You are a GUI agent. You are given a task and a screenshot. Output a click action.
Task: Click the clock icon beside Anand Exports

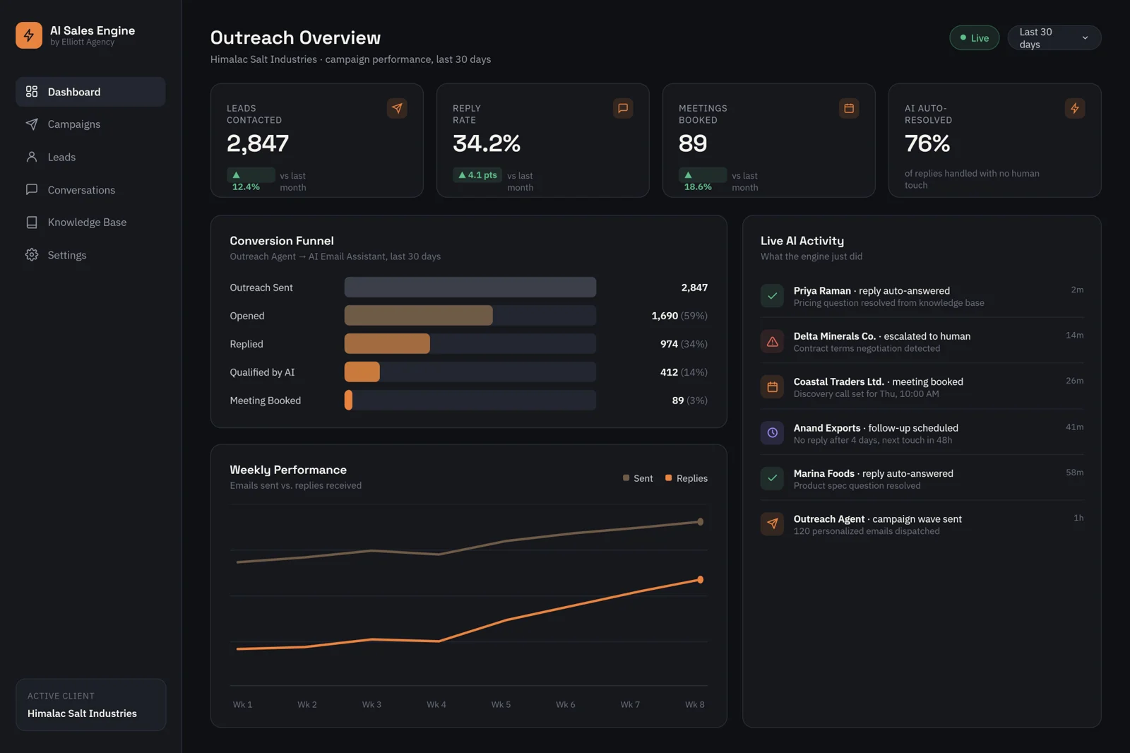pos(772,433)
